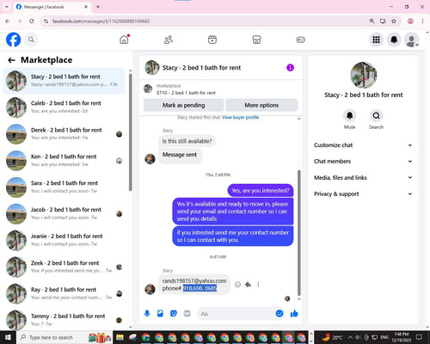Open the Marketplace storefront icon

click(x=256, y=40)
